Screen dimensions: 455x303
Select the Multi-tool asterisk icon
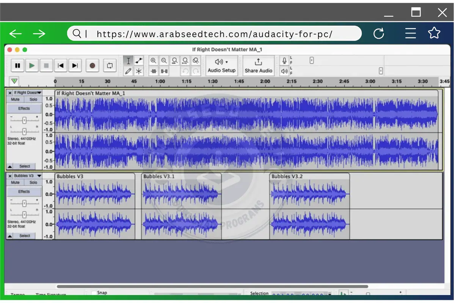(139, 71)
